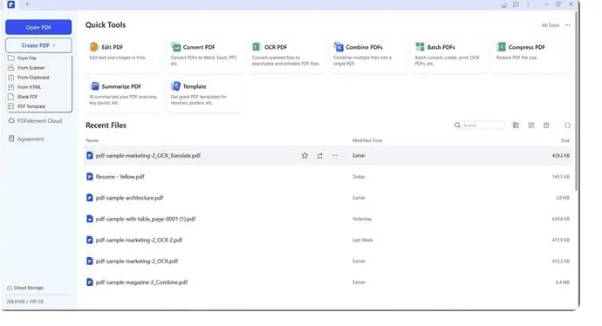The height and width of the screenshot is (326, 602).
Task: Click PDFelement home logo in title bar
Action: point(11,4)
